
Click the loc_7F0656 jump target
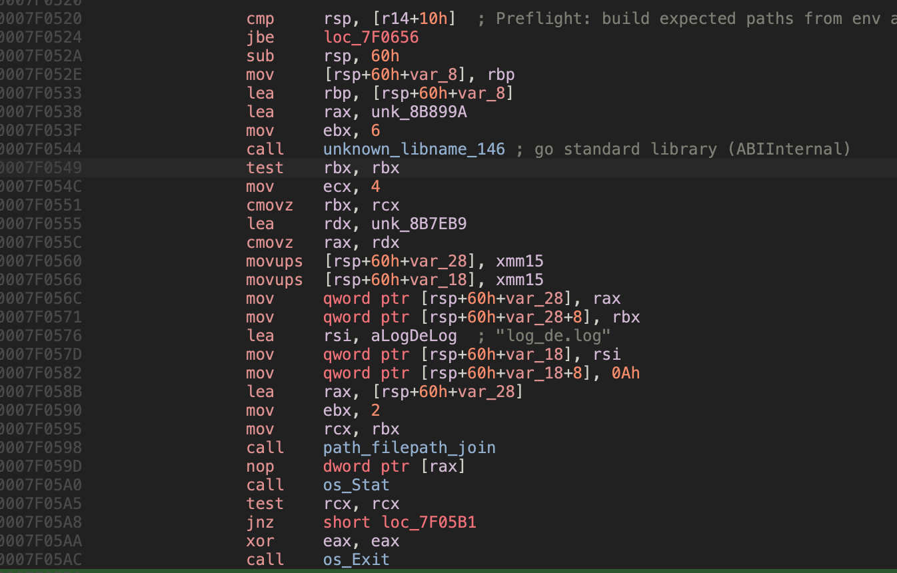point(371,37)
